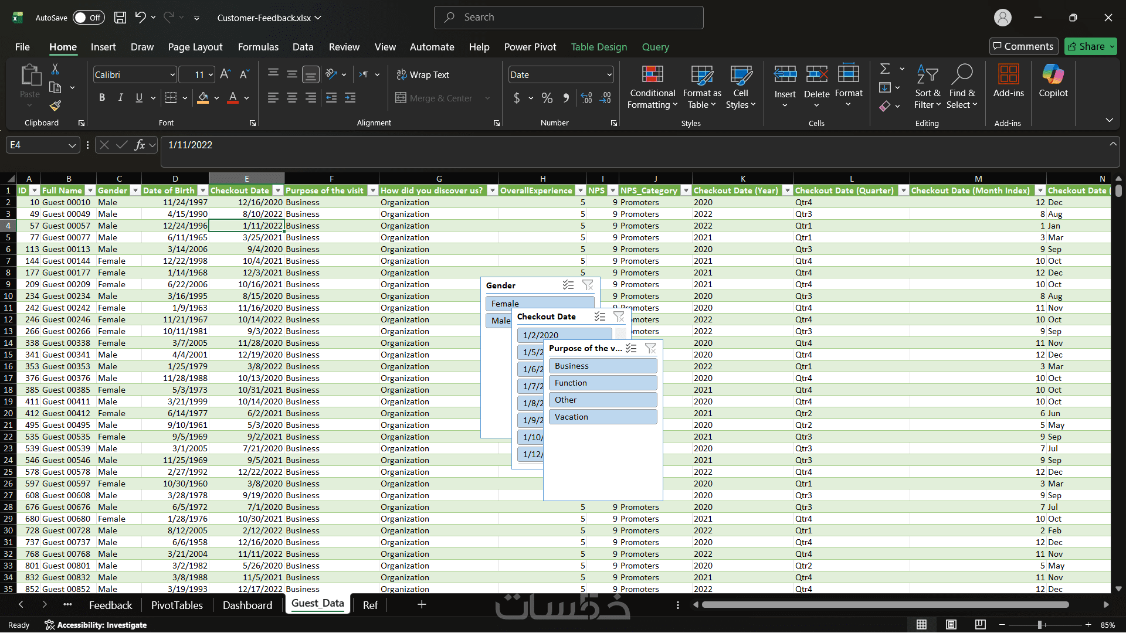Expand the Gender column filter dropdown
The height and width of the screenshot is (633, 1126).
135,190
